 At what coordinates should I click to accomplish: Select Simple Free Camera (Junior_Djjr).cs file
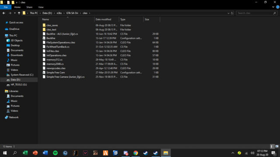[x=65, y=77]
